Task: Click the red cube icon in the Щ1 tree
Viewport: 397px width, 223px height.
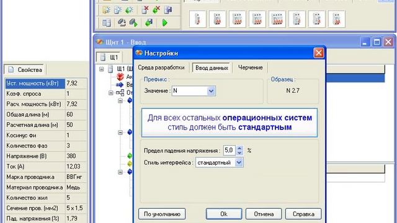Action: (x=120, y=77)
